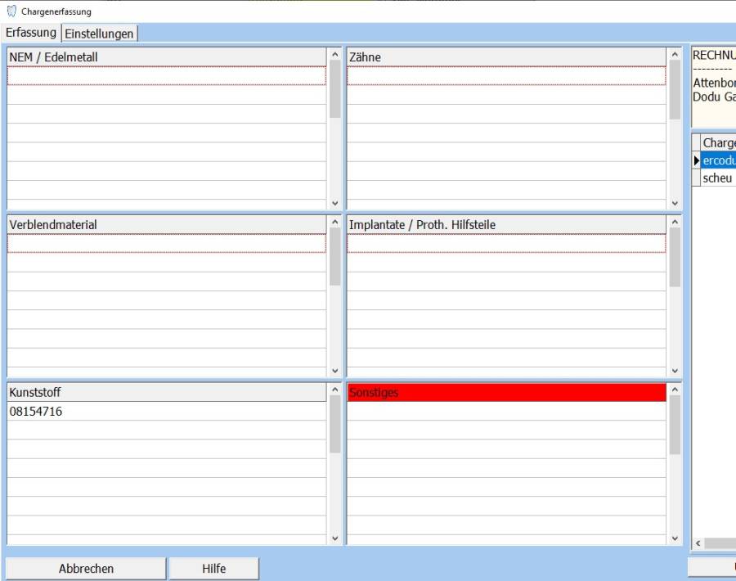This screenshot has height=581, width=736.
Task: Click left arrow of horizontal scrollbar in Charge table
Action: (x=698, y=543)
